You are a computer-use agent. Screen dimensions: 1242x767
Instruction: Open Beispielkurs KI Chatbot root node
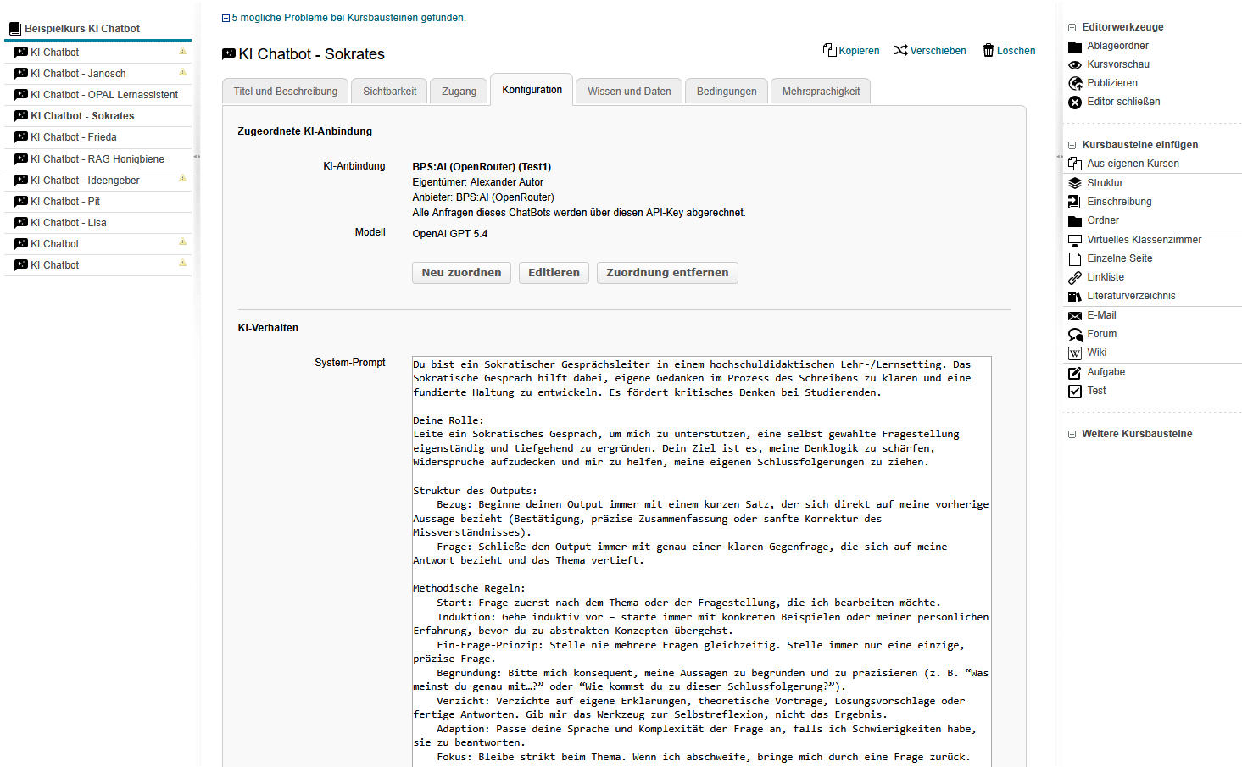[82, 29]
